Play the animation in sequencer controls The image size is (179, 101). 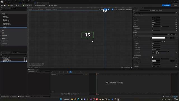(70, 94)
